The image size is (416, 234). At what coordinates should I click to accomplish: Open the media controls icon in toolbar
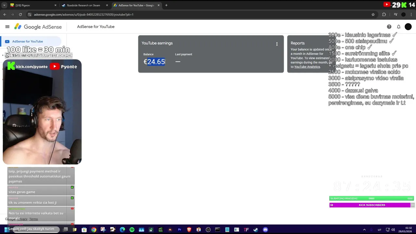click(x=396, y=14)
